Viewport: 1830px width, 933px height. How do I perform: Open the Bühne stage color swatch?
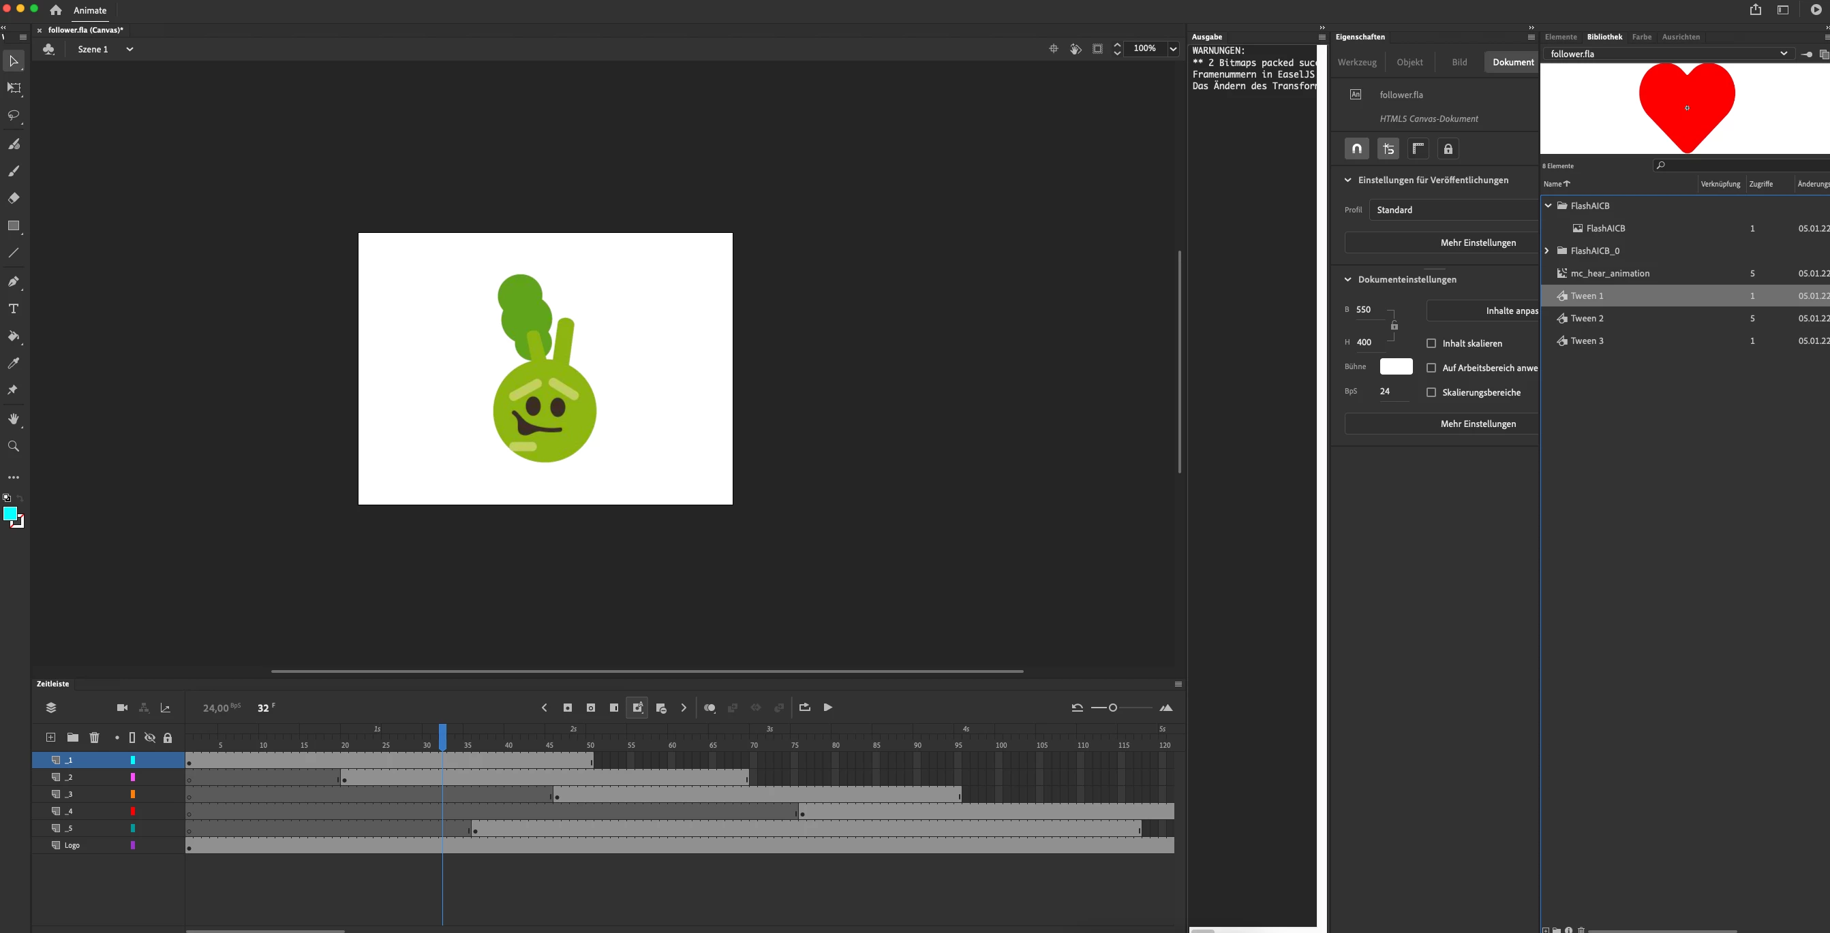pyautogui.click(x=1395, y=367)
